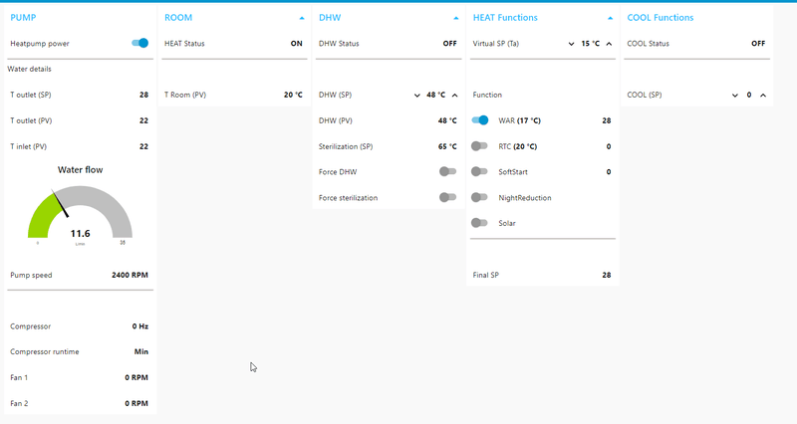The image size is (797, 424).
Task: Click the HEAT Functions panel title
Action: [505, 17]
